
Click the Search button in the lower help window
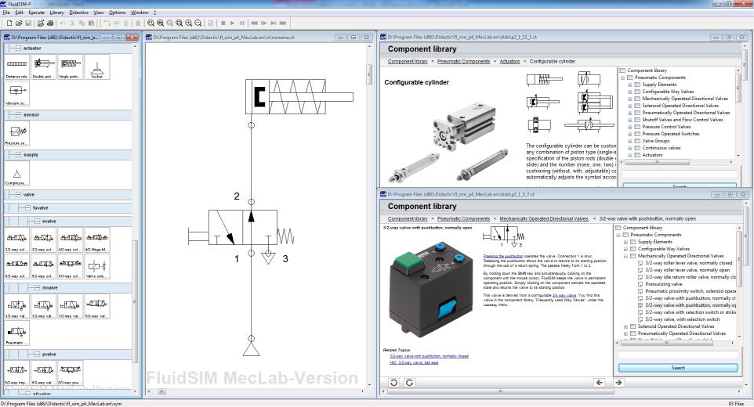[x=678, y=368]
